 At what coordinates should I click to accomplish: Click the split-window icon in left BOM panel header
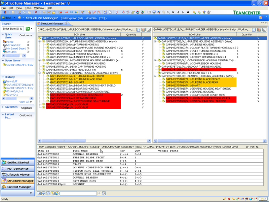click(138, 30)
